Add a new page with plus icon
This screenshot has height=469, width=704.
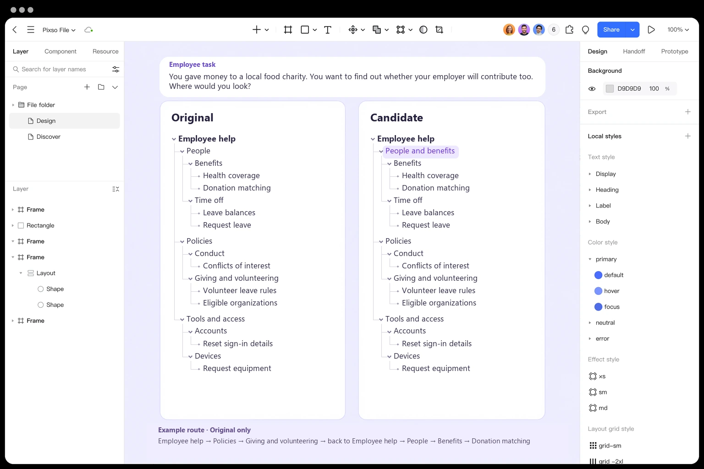coord(87,87)
